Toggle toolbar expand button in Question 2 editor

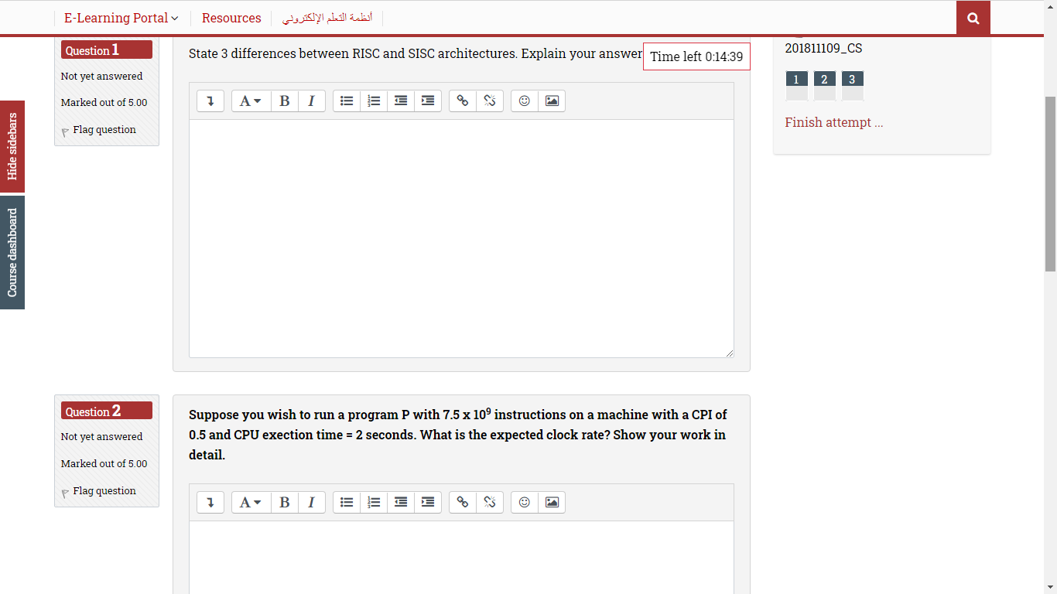pos(210,502)
